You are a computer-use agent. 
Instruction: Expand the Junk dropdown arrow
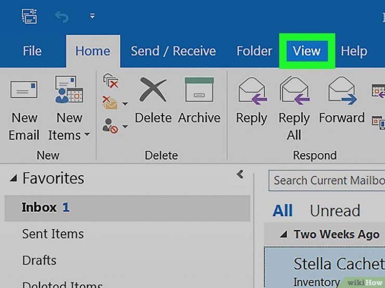tap(125, 126)
